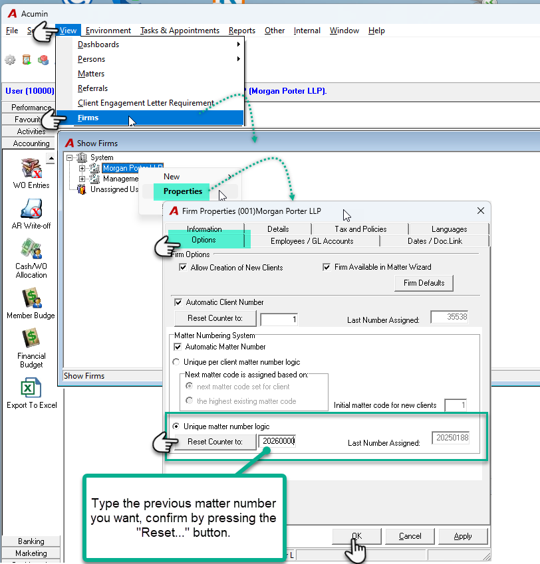Click the System building icon in tree
This screenshot has height=564, width=540.
click(x=82, y=157)
